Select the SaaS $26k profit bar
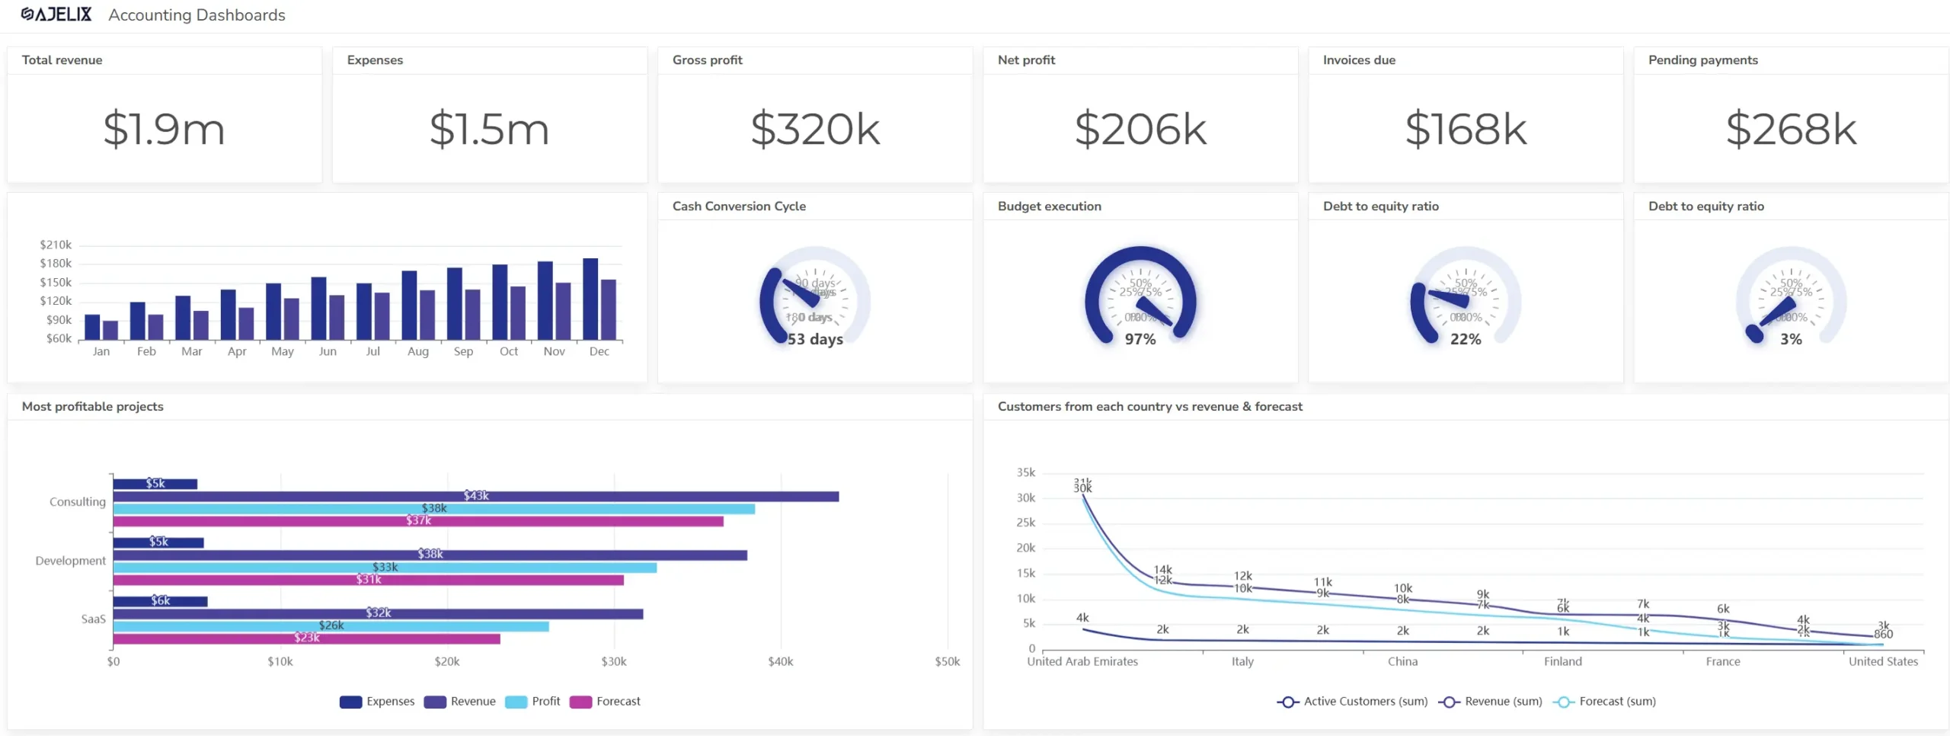This screenshot has width=1950, height=736. 331,626
